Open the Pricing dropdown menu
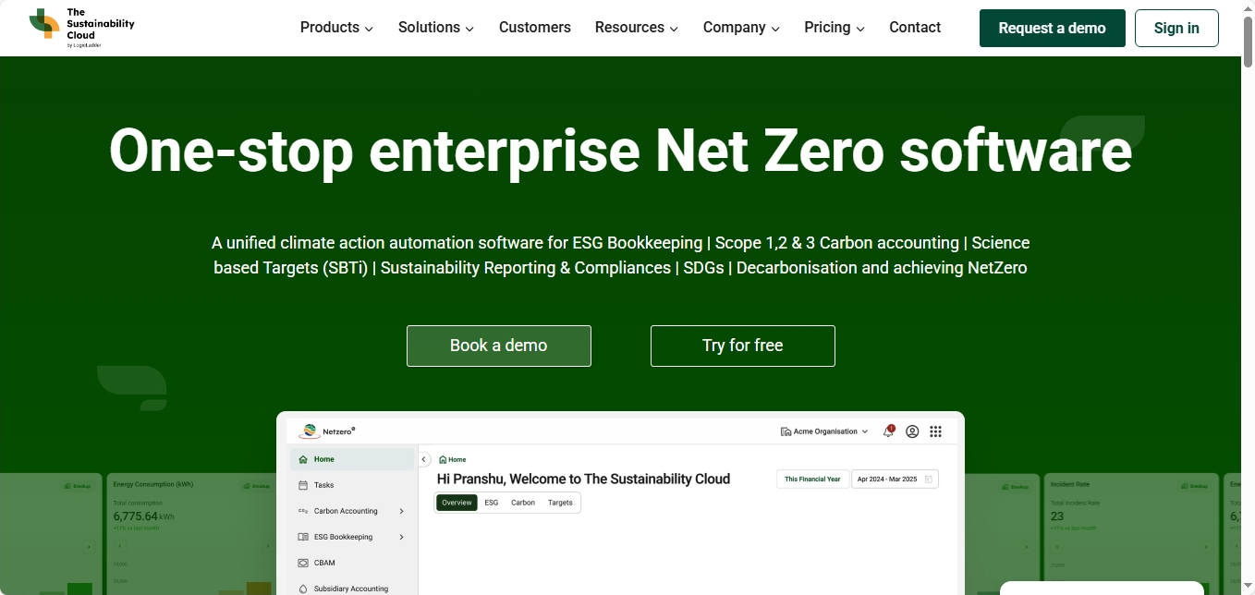Viewport: 1255px width, 595px height. pos(835,28)
